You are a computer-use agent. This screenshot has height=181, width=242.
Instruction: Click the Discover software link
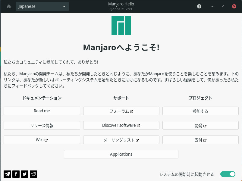[x=121, y=125]
